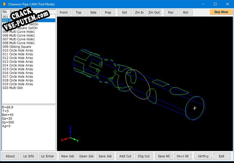Select row 005 Multi Curve Hole1
This screenshot has width=234, height=163.
[x=29, y=32]
